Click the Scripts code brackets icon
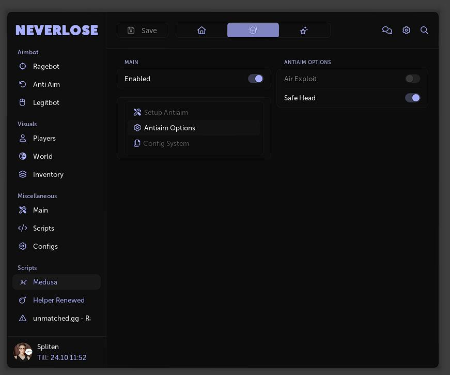 pos(22,228)
